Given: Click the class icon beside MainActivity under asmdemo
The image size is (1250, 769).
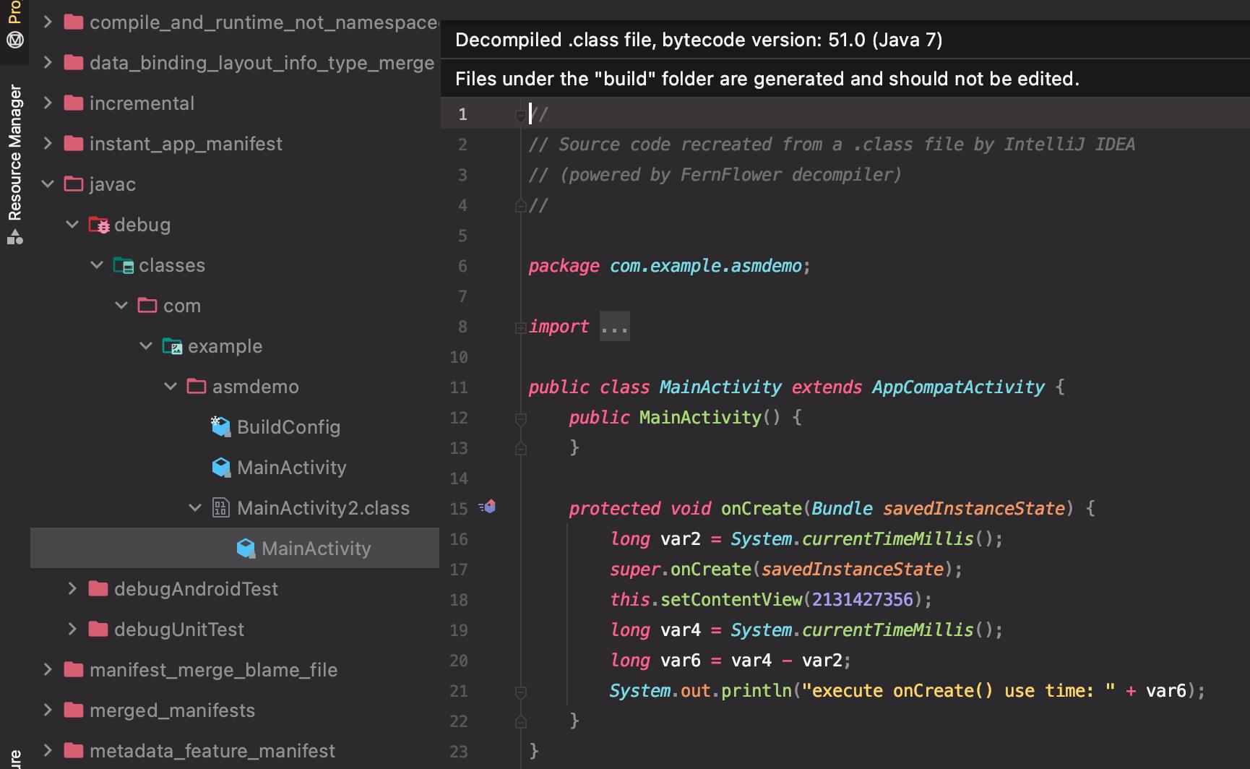Looking at the screenshot, I should click(220, 468).
